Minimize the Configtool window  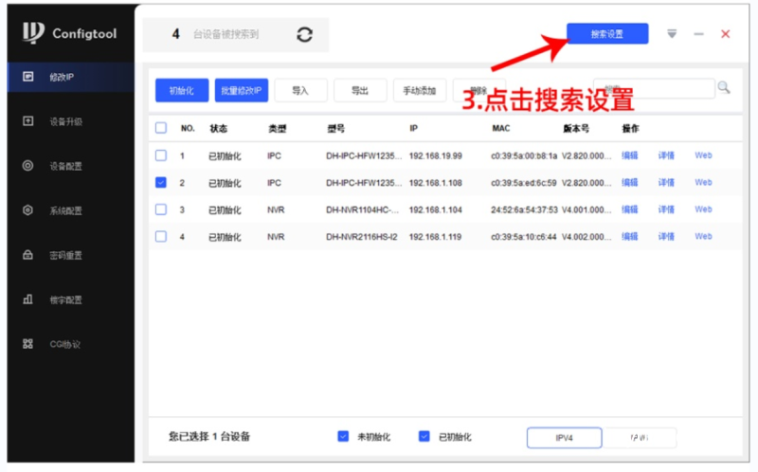coord(698,34)
